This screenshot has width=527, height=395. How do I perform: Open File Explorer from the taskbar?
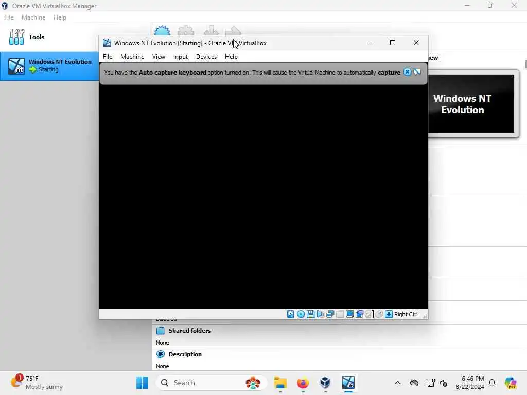(x=280, y=383)
